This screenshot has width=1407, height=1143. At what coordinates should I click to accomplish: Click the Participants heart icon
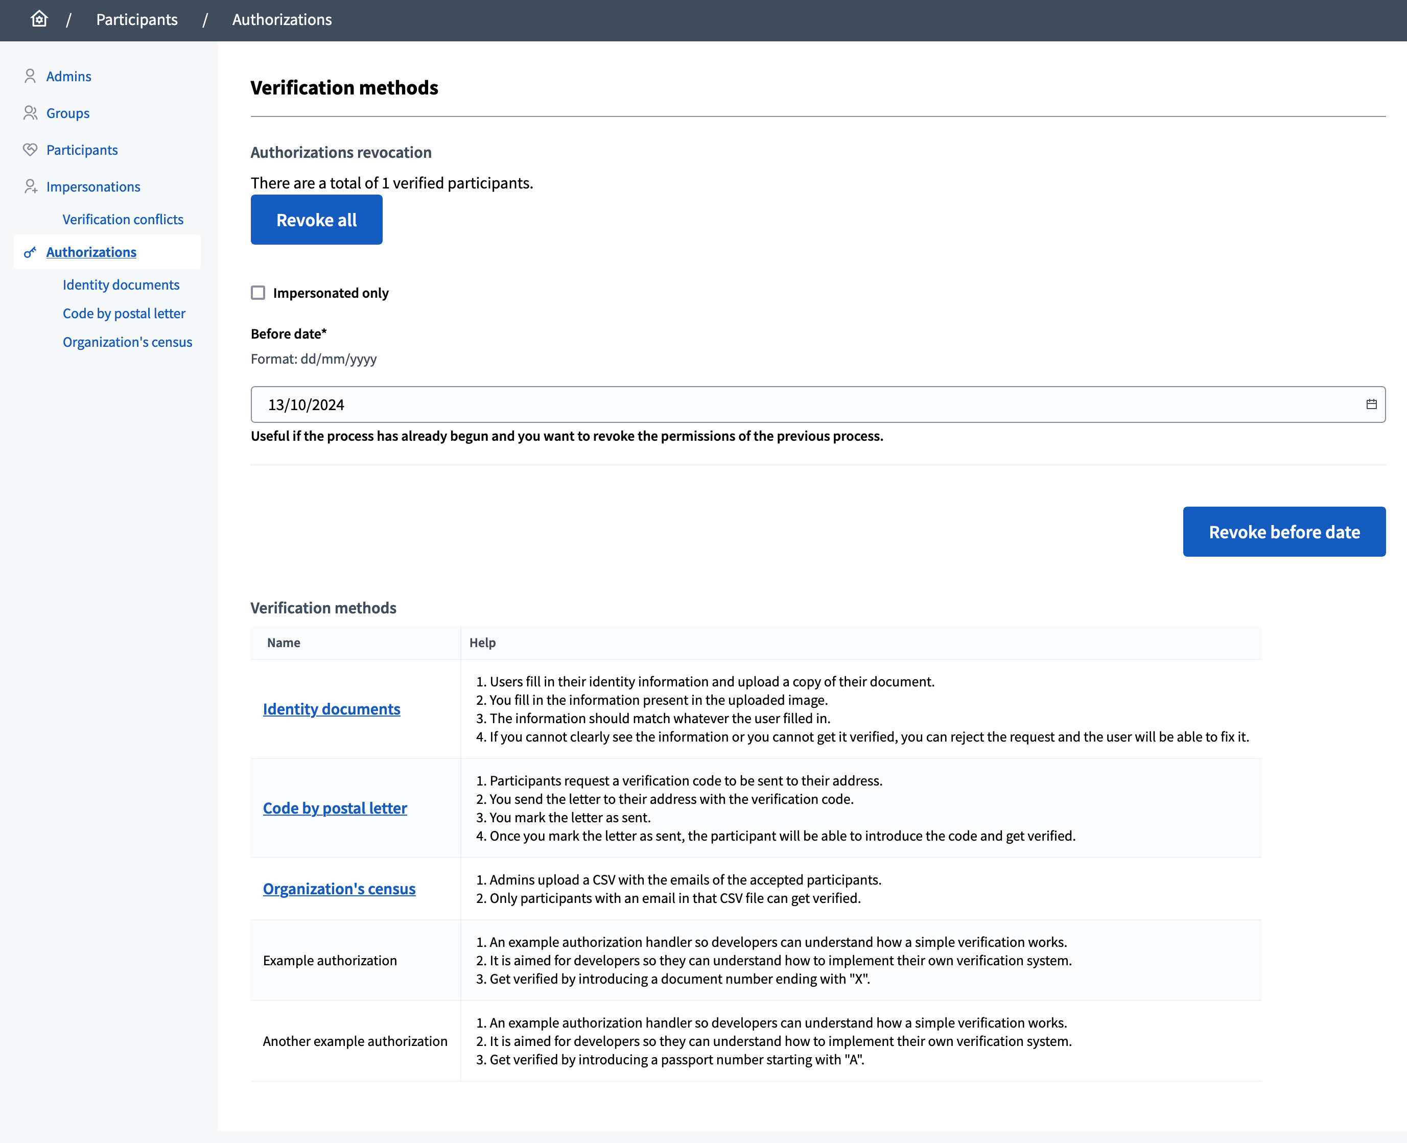point(30,150)
